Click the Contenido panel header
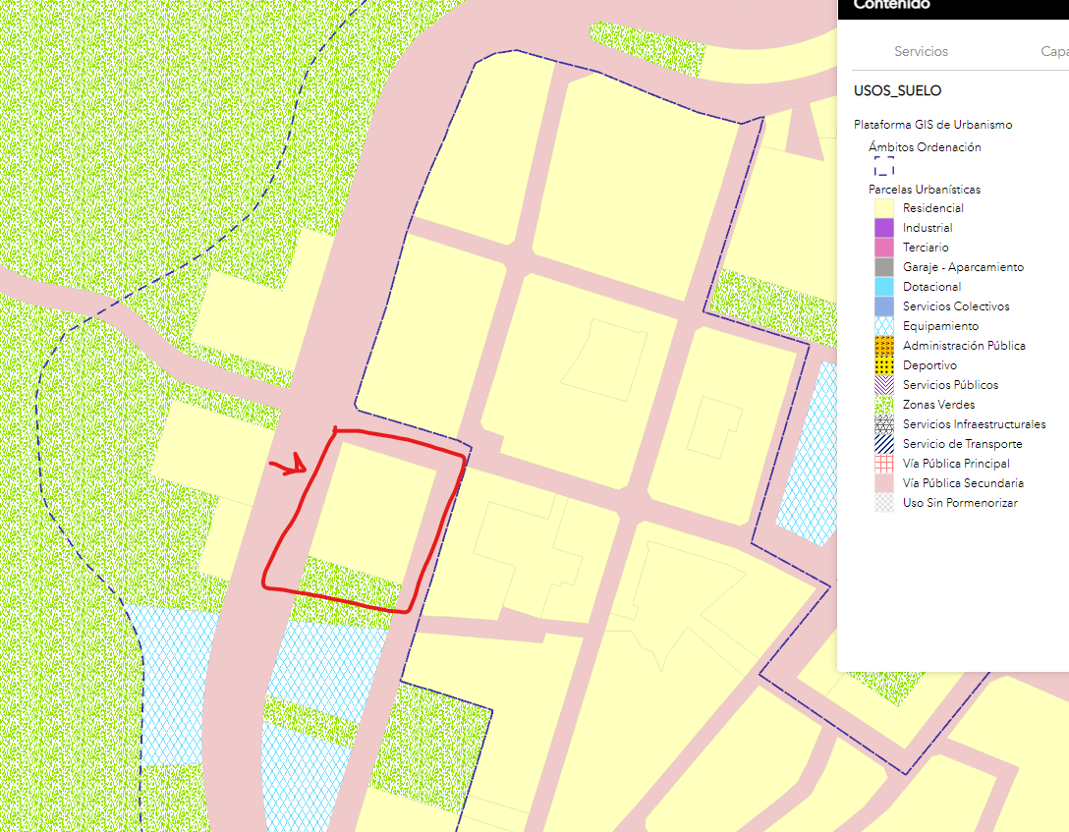 892,6
